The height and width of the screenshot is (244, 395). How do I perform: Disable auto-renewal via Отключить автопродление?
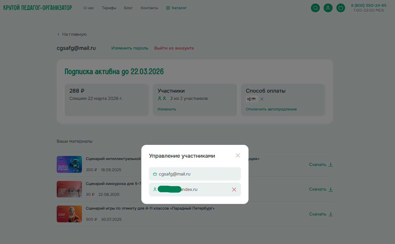click(271, 109)
